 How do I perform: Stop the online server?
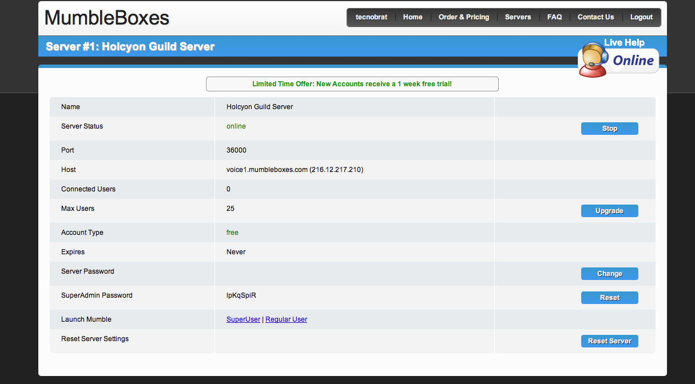click(x=609, y=129)
